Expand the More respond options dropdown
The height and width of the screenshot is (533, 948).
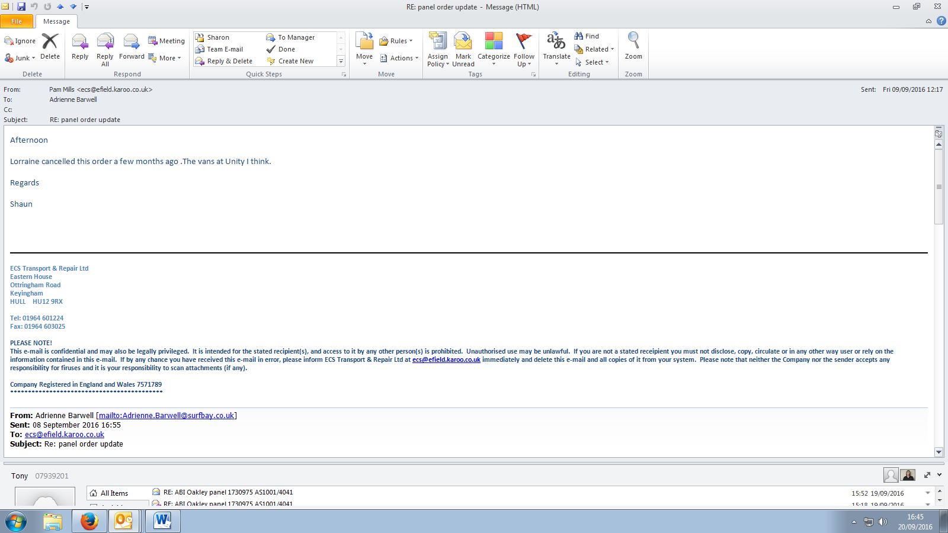(165, 58)
